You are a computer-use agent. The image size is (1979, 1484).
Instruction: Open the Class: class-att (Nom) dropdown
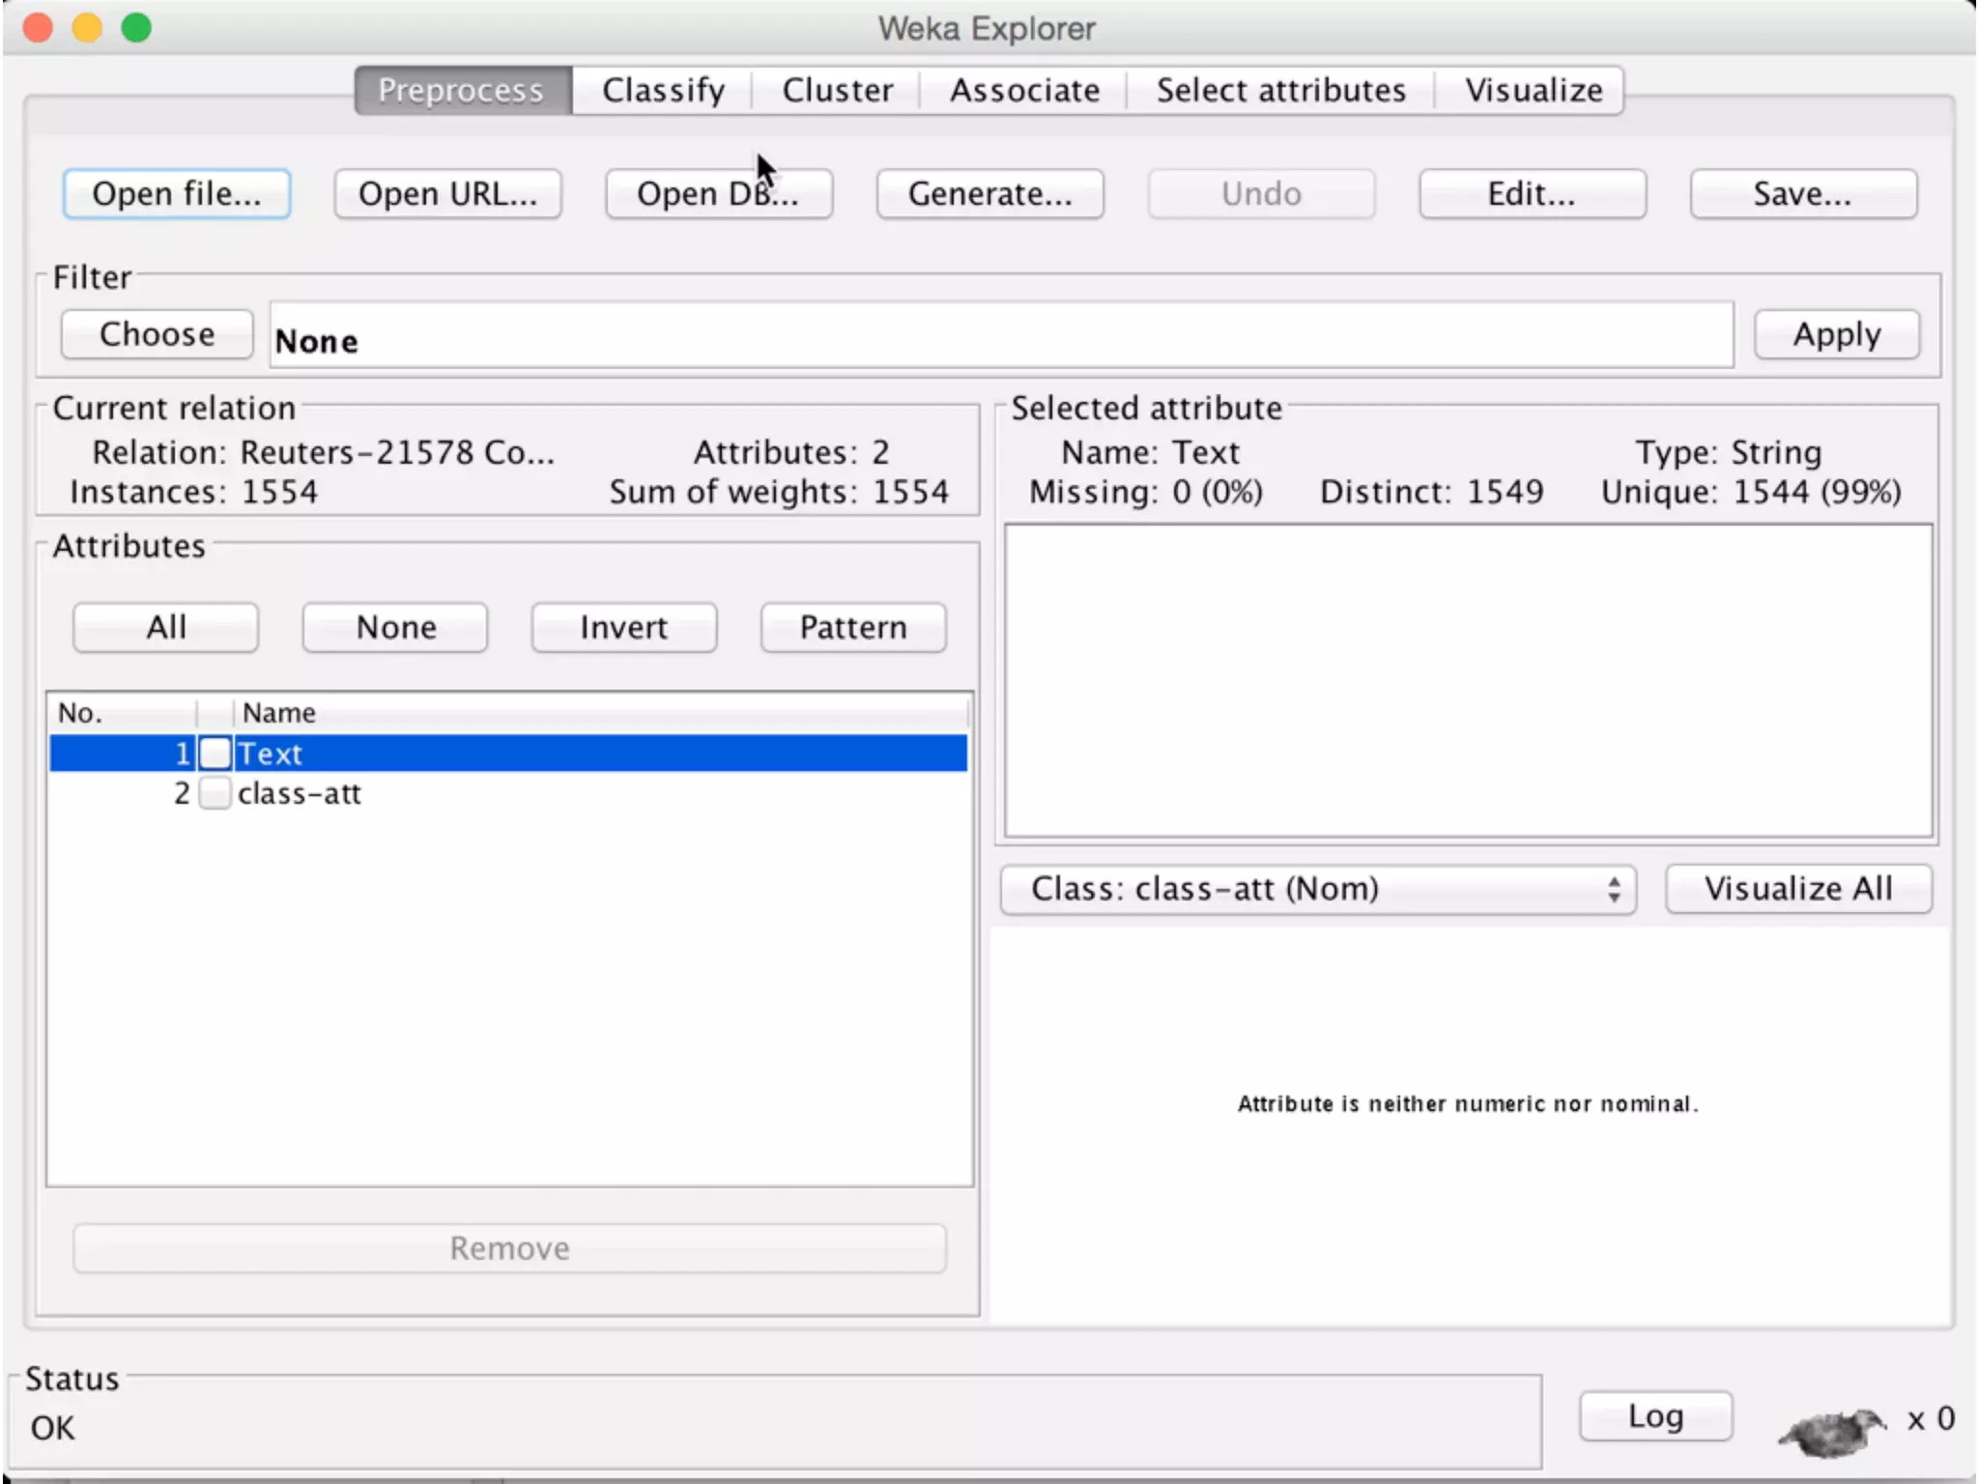point(1318,889)
